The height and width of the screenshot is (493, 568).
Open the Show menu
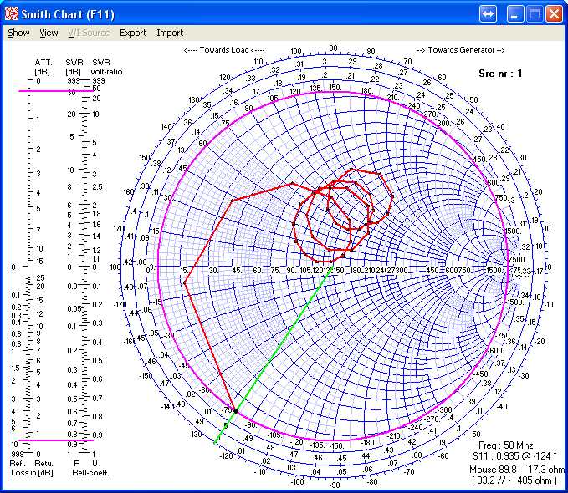(x=18, y=33)
